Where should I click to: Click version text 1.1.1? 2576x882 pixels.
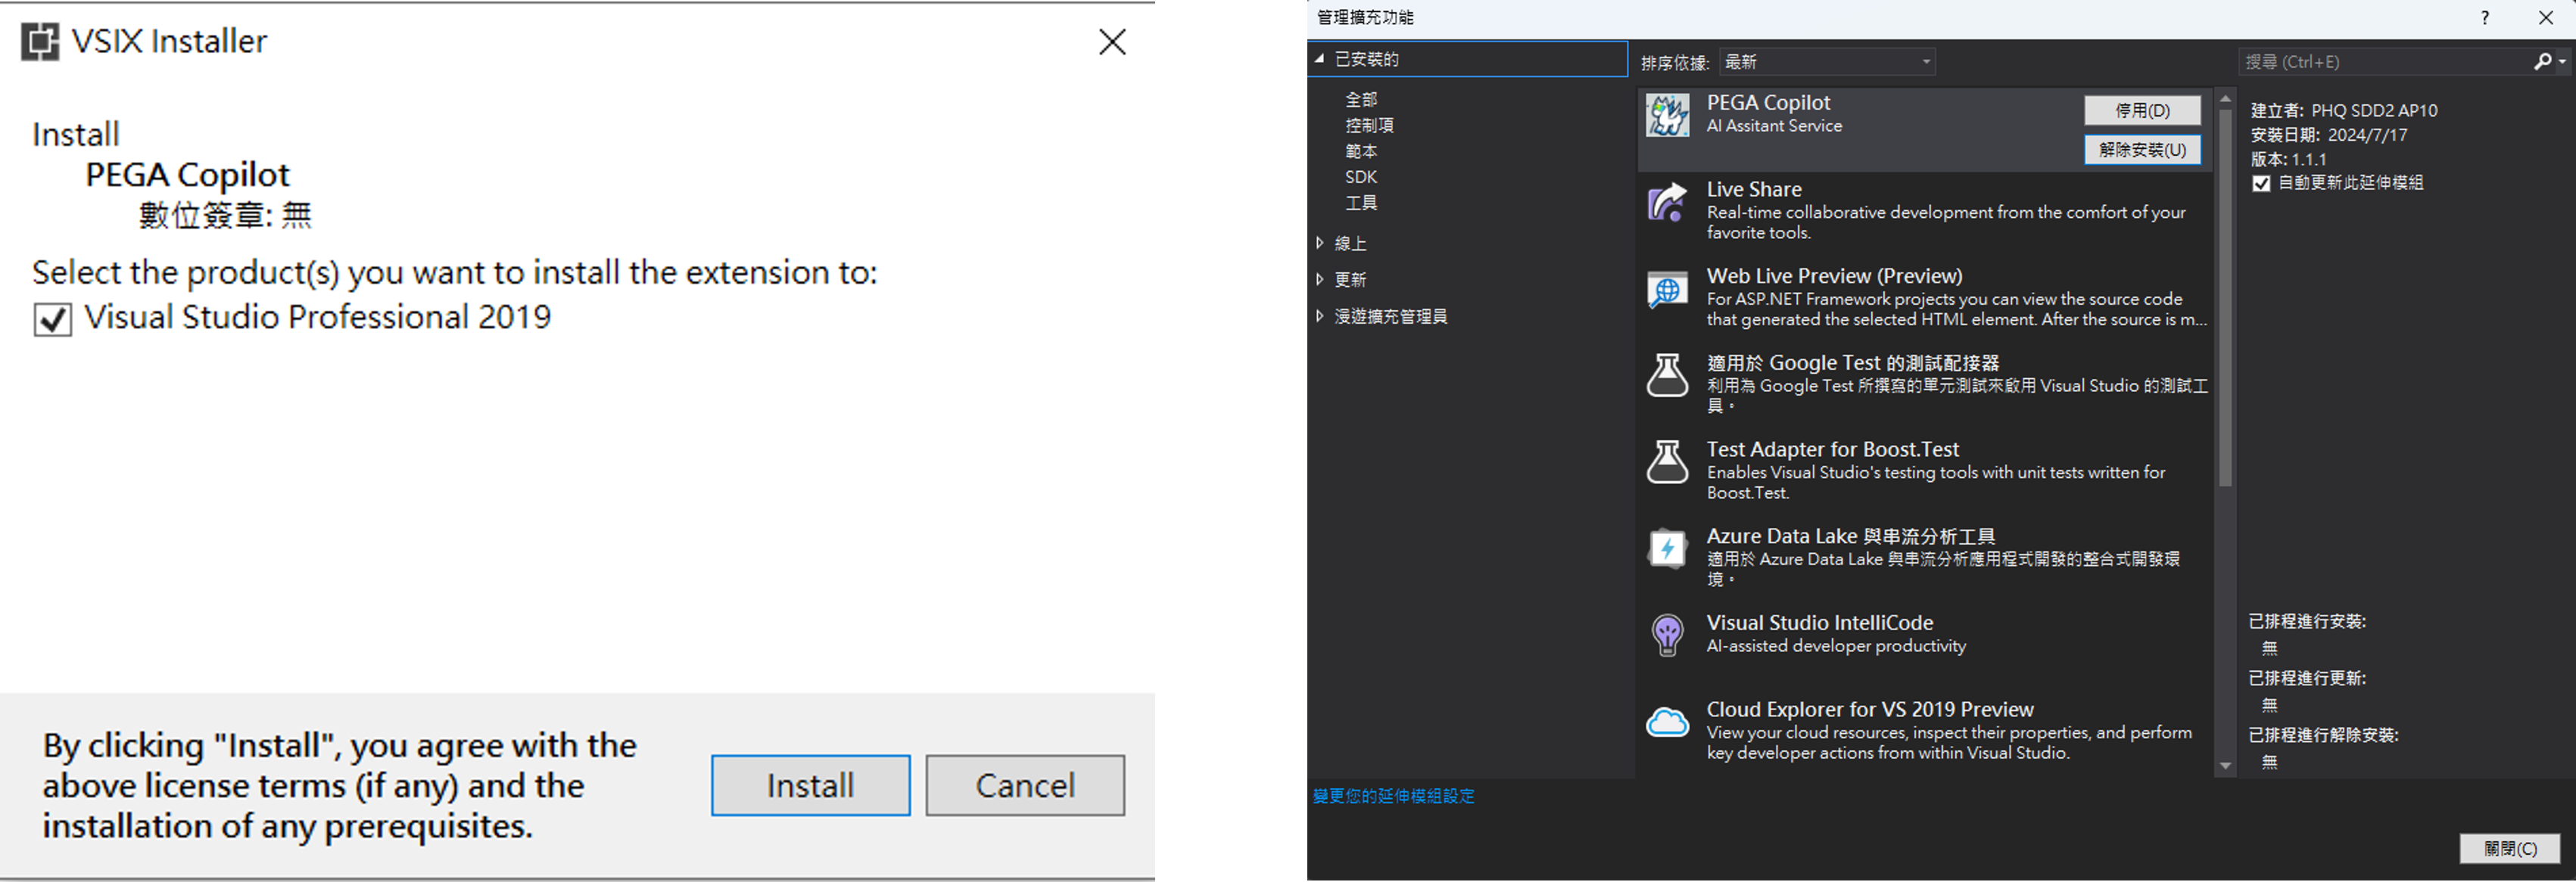2308,160
